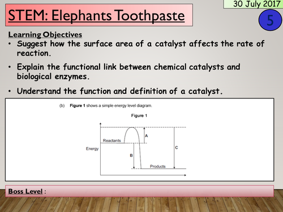Click the blue circle numbered 5
The image size is (283, 212).
[x=270, y=20]
